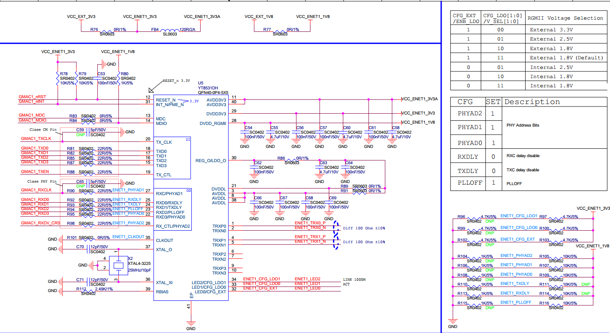Select the ENET1_CFG_LDO1 label by R96
Viewport: 610px width, 333px height.
pos(519,216)
